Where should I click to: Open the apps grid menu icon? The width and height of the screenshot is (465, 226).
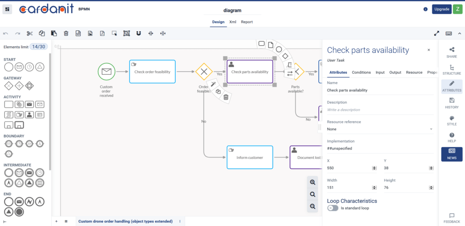(x=7, y=9)
